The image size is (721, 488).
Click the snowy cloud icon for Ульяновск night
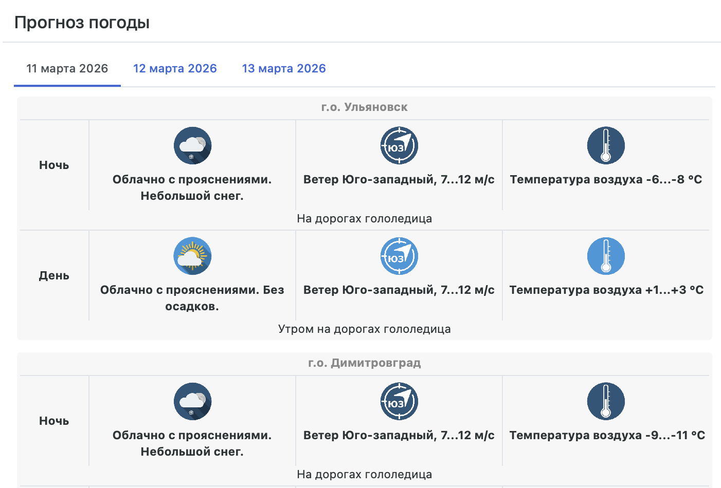tap(192, 145)
